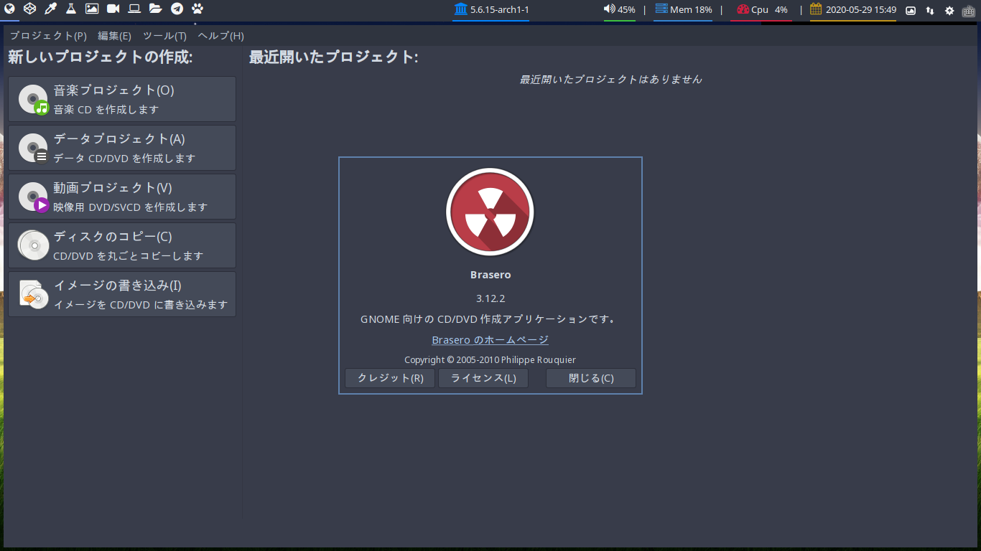Click the 5.6.15-arch1-1 kernel text

500,10
